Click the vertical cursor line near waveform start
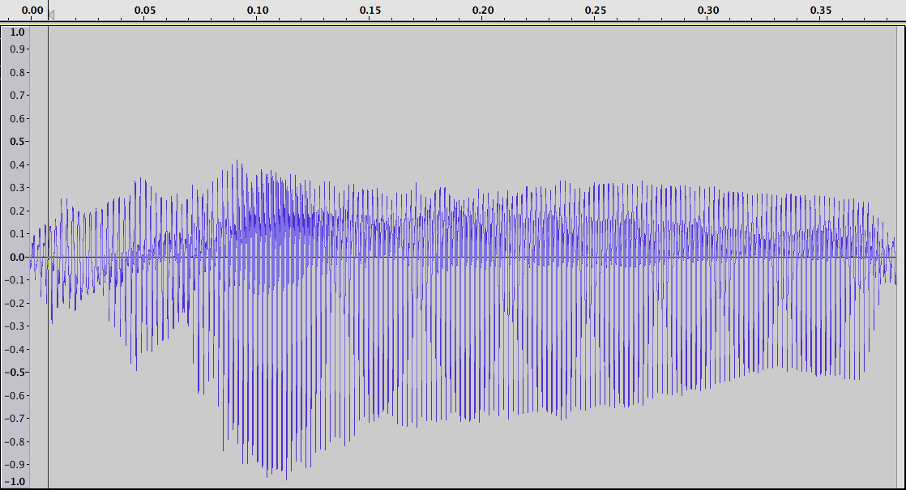 pos(48,257)
